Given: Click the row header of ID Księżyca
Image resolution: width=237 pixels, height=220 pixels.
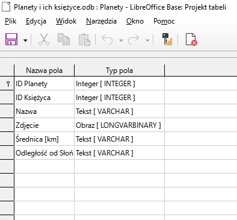Looking at the screenshot, I should point(7,98).
